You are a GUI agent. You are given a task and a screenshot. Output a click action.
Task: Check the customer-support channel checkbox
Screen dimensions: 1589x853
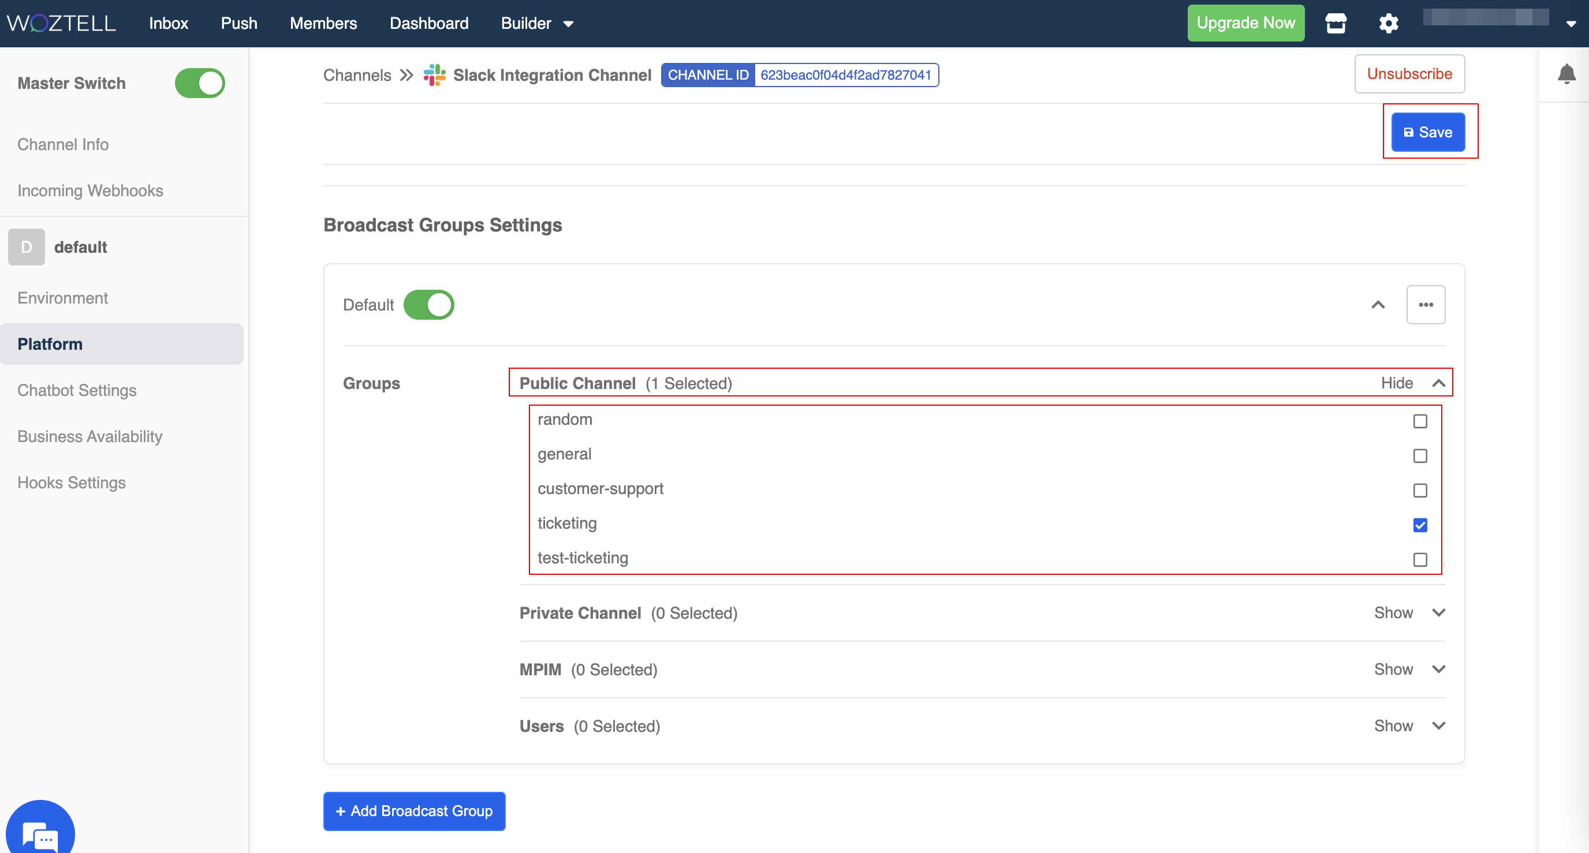1419,491
